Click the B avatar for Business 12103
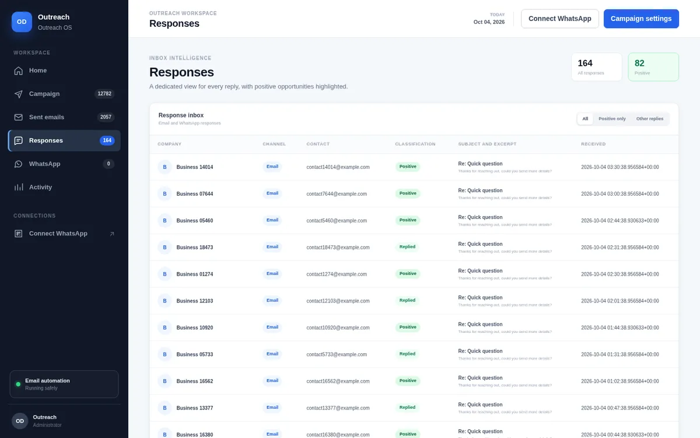 [x=164, y=301]
